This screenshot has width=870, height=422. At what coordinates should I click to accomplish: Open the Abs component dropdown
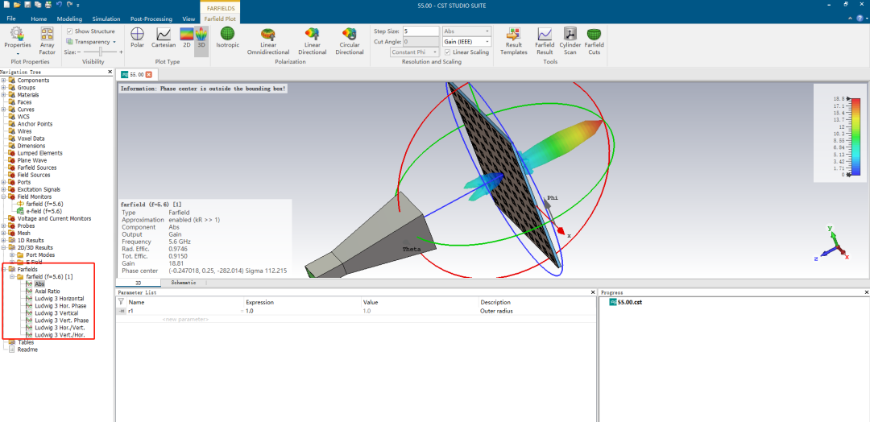click(466, 31)
